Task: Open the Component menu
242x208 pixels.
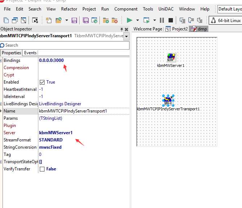Action: (126, 9)
